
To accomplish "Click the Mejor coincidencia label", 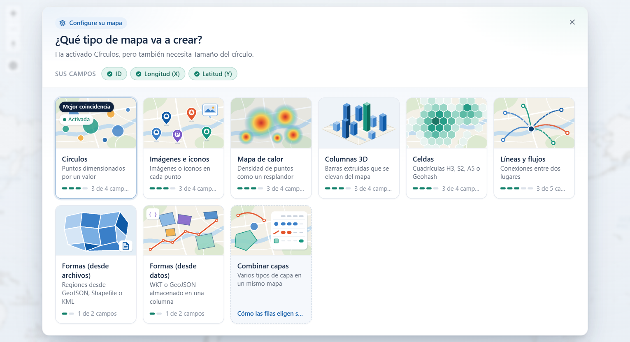I will click(x=86, y=107).
